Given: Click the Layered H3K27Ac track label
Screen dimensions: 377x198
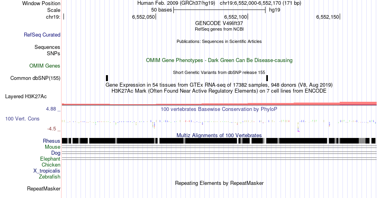Looking at the screenshot, I should [26, 96].
